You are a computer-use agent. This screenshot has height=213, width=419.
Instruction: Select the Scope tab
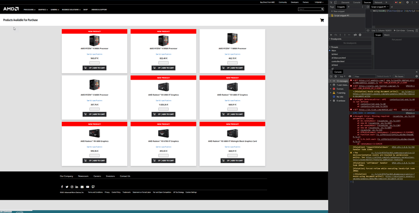(378, 35)
